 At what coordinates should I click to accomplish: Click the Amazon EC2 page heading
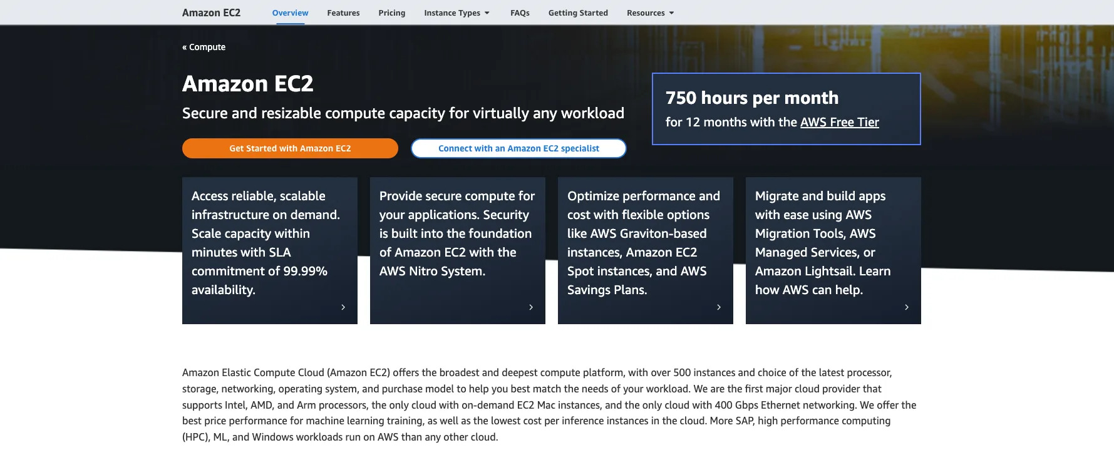[x=247, y=83]
